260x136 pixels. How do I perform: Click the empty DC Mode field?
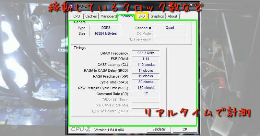170,33
